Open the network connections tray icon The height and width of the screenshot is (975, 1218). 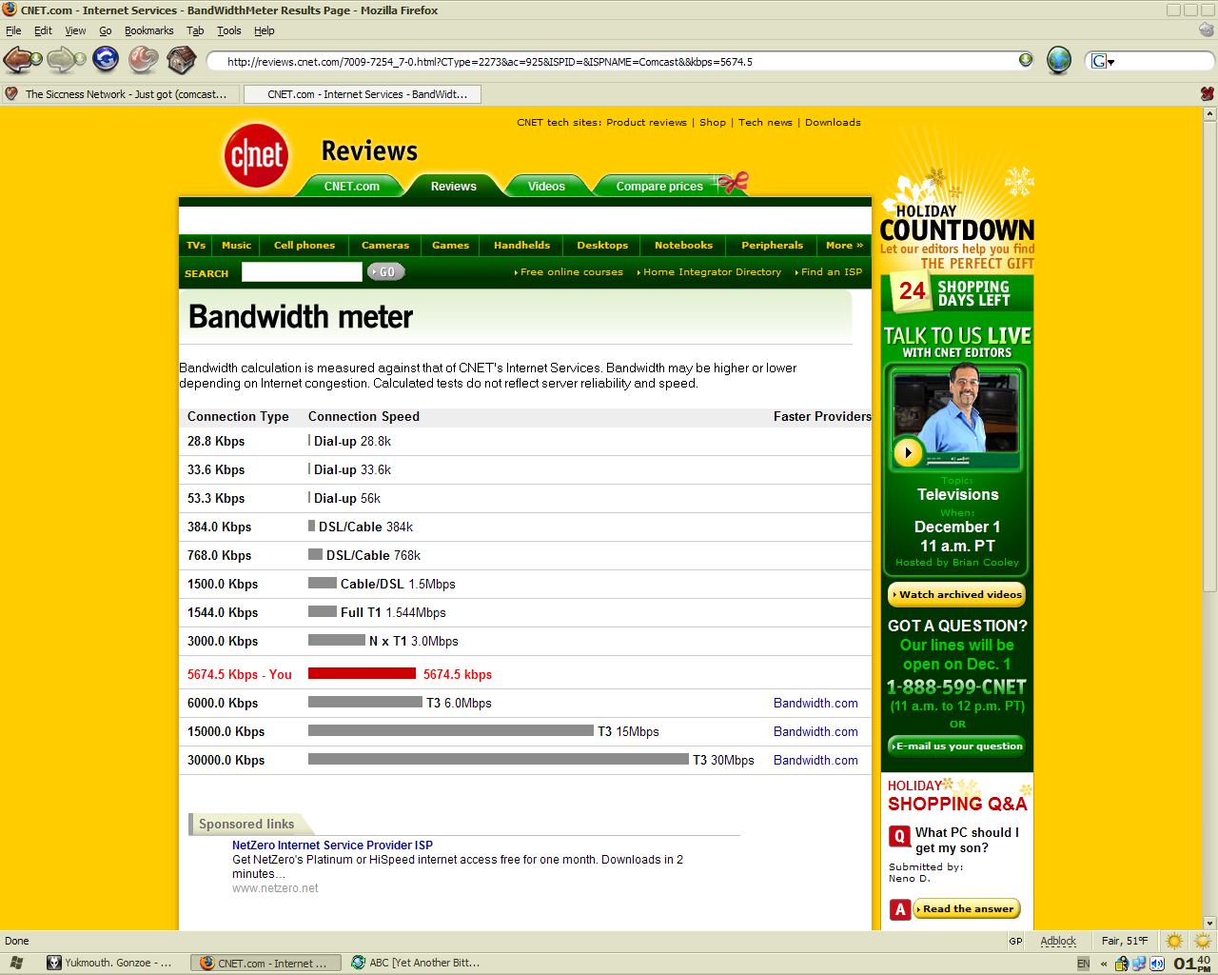pyautogui.click(x=1139, y=964)
